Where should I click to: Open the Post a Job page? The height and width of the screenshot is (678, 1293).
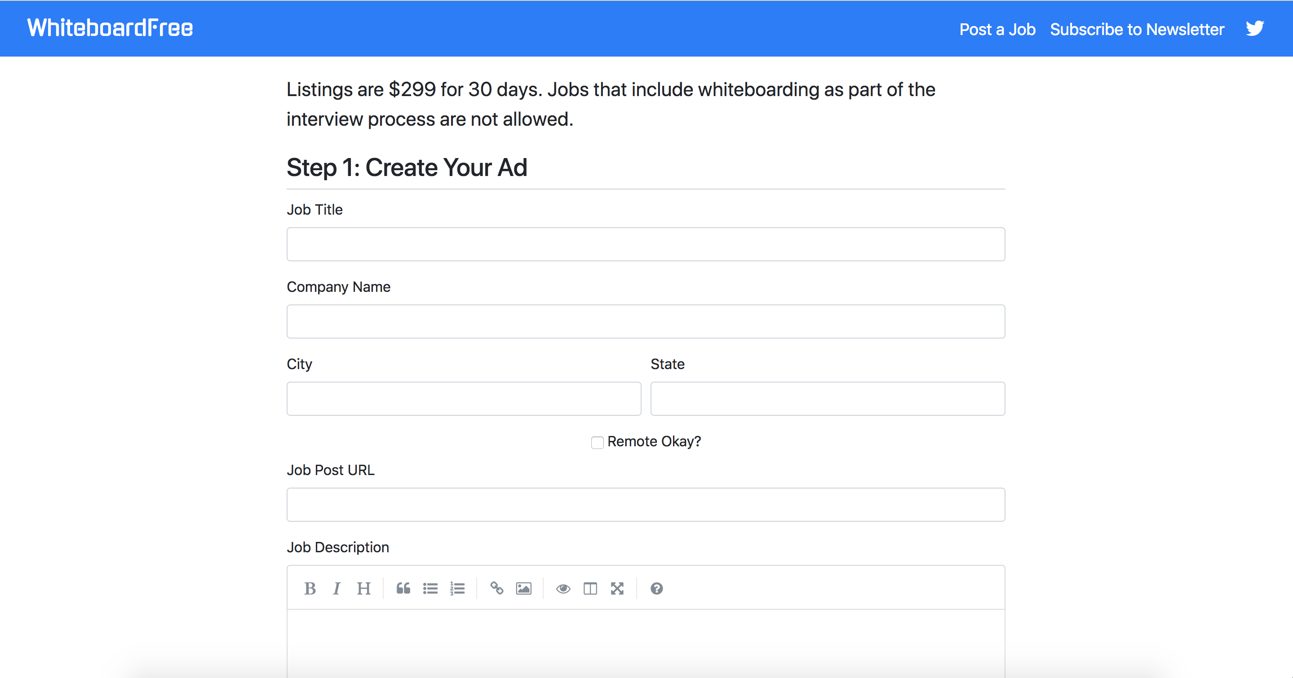click(x=997, y=30)
